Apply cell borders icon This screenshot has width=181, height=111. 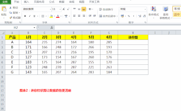click(43, 16)
